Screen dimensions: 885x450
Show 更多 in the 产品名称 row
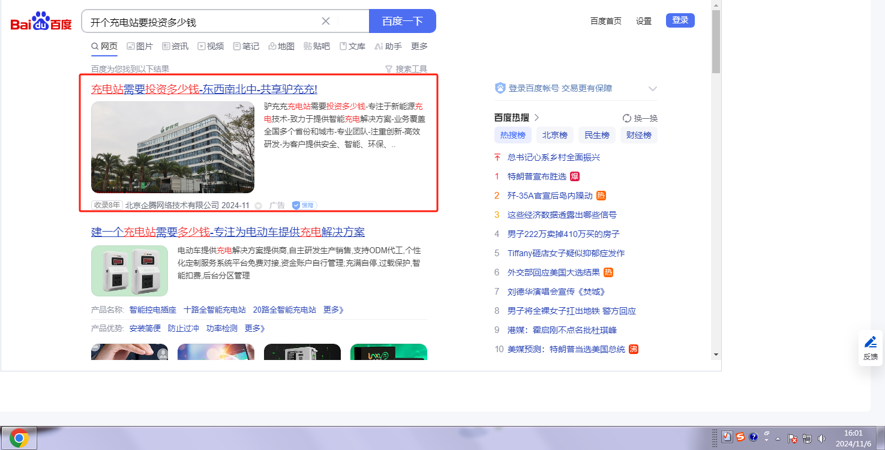click(x=334, y=310)
